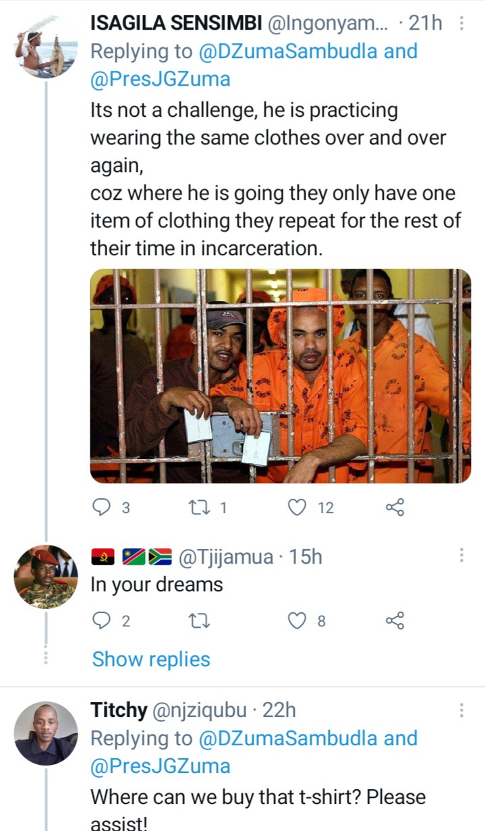
Task: Open @PresJGZuma mention in ISAGILA's reply
Action: [161, 80]
